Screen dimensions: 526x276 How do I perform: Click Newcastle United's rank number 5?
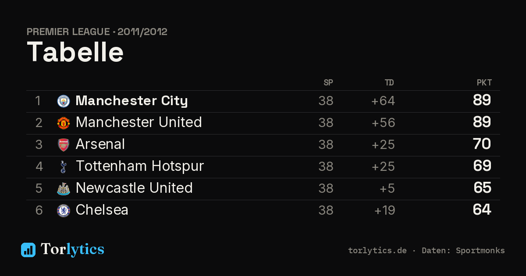39,188
